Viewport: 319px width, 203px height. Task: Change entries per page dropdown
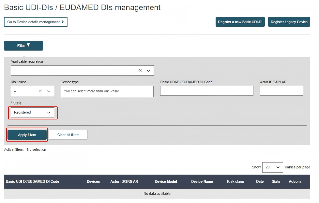[273, 167]
